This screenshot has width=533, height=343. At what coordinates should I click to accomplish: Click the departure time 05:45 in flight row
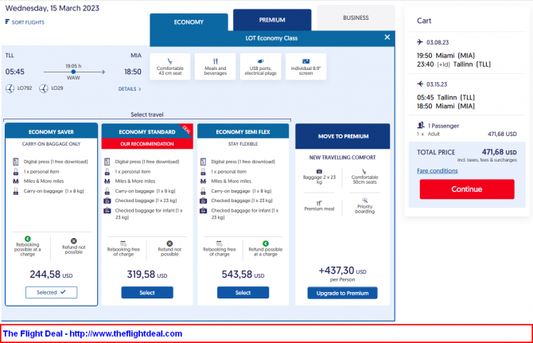tap(14, 72)
